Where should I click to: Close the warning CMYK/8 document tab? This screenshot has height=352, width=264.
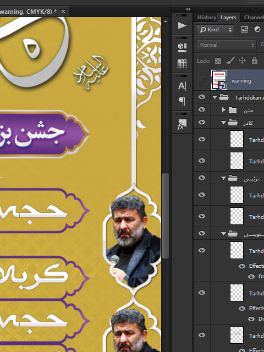[63, 11]
